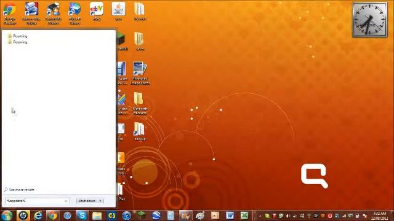Focus the %appdata% search box
The image size is (394, 221).
pos(37,201)
